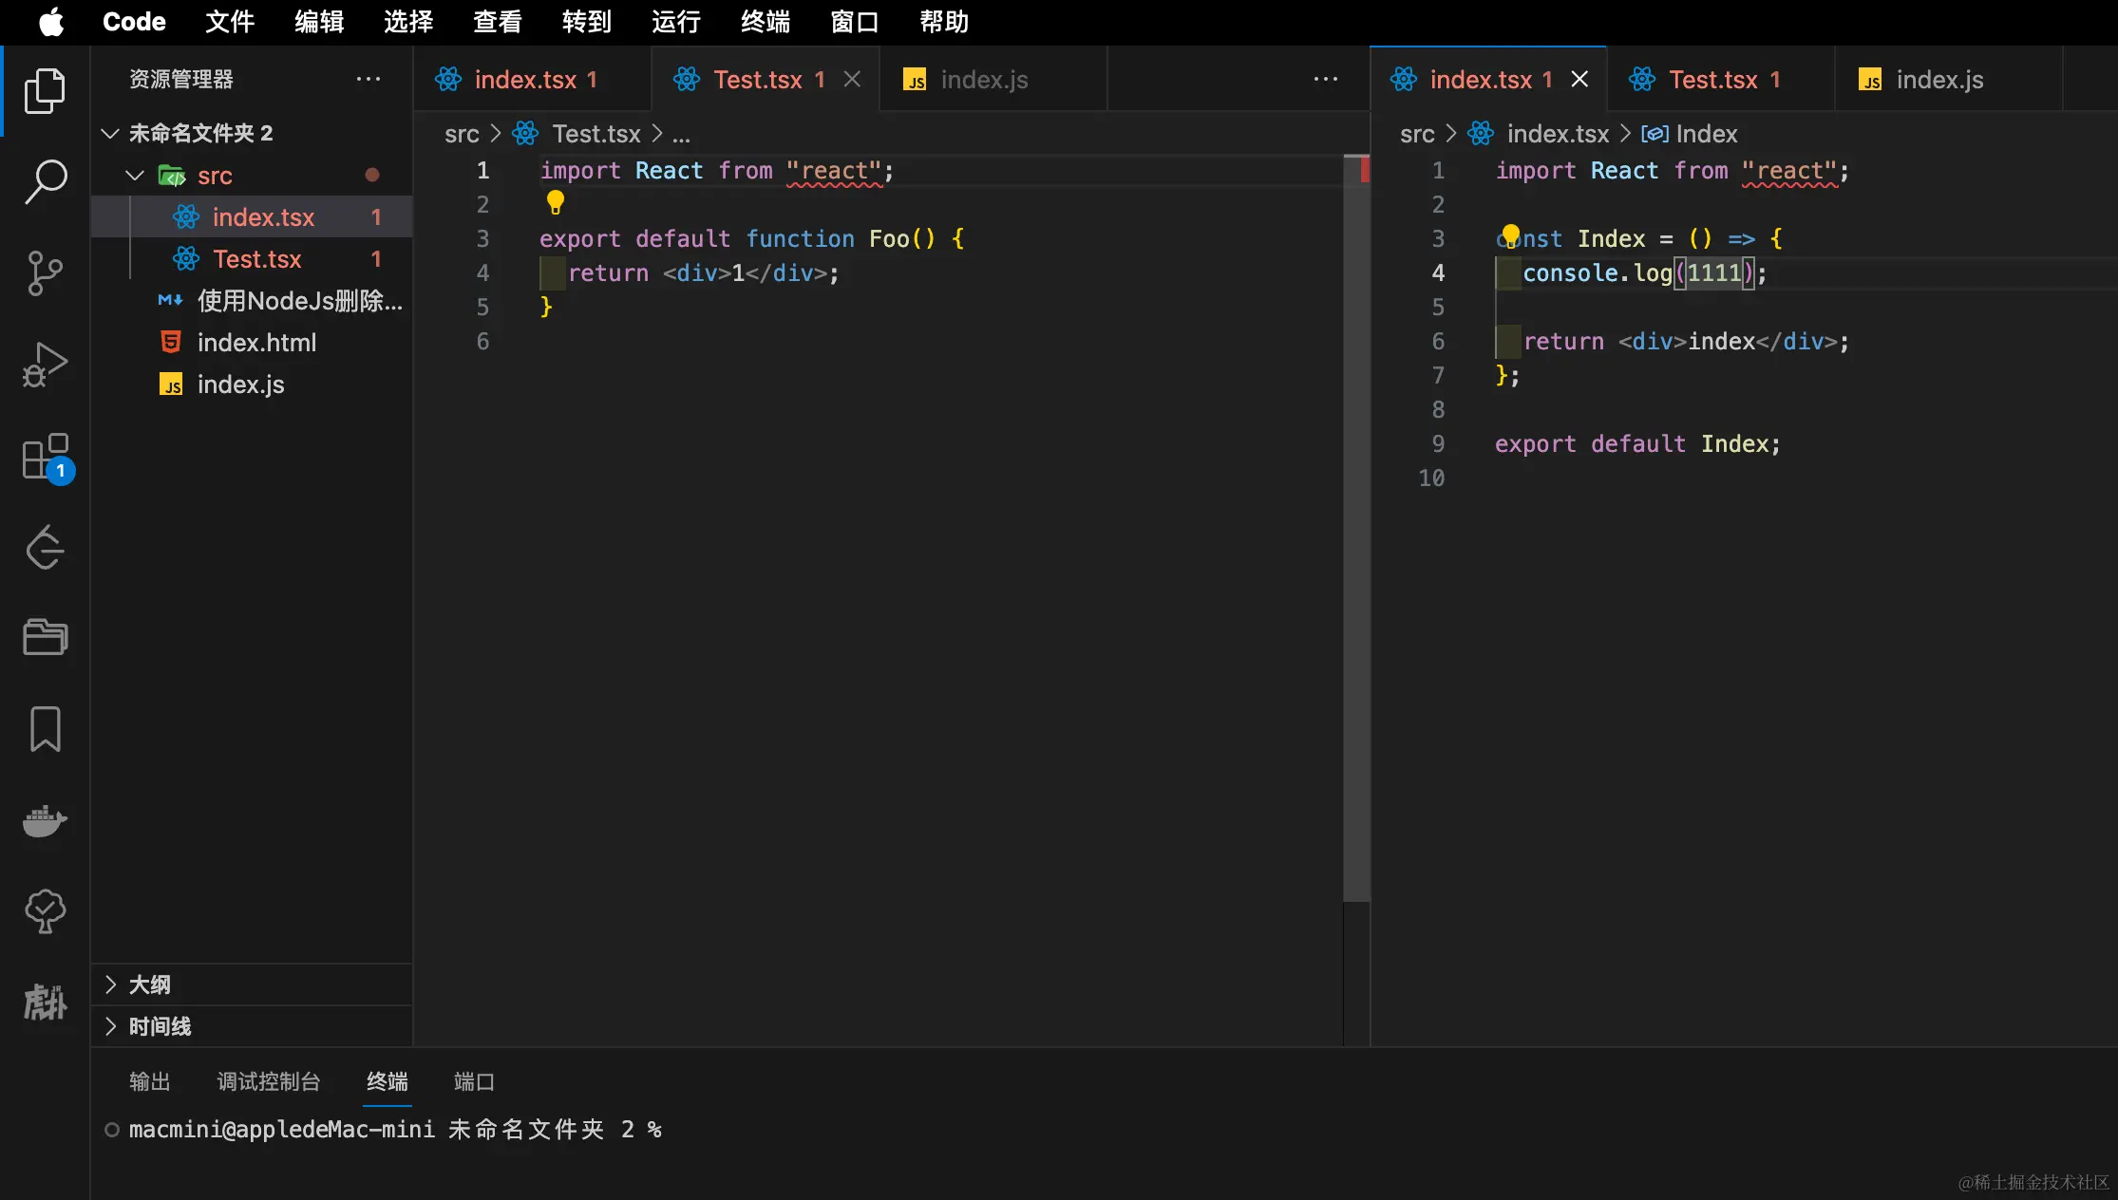
Task: Close the Test.tsx tab in left editor
Action: pos(852,80)
